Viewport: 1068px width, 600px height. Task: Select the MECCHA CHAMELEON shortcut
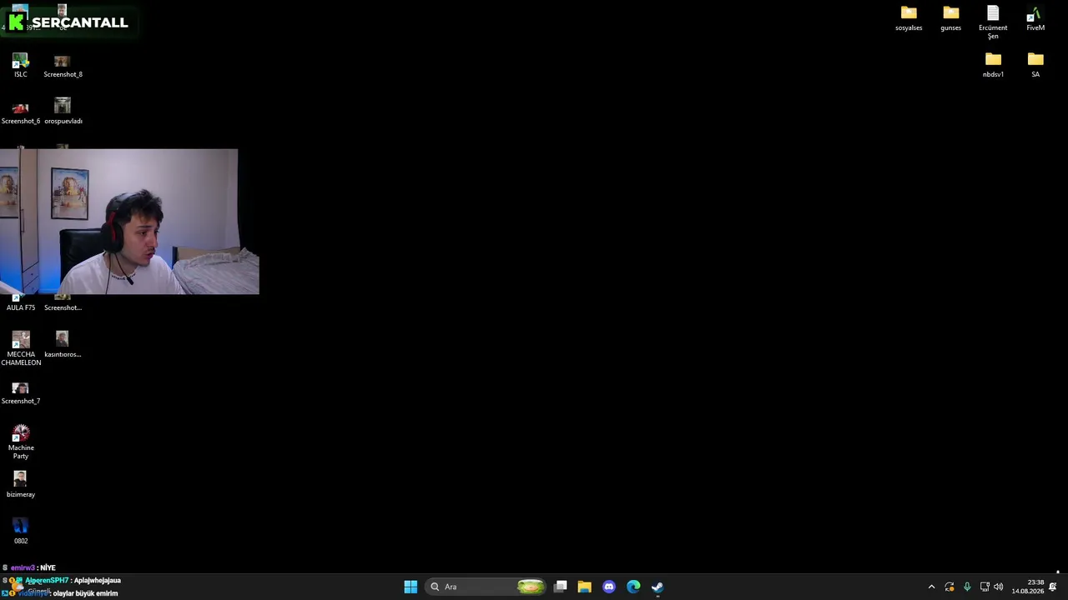pyautogui.click(x=21, y=348)
